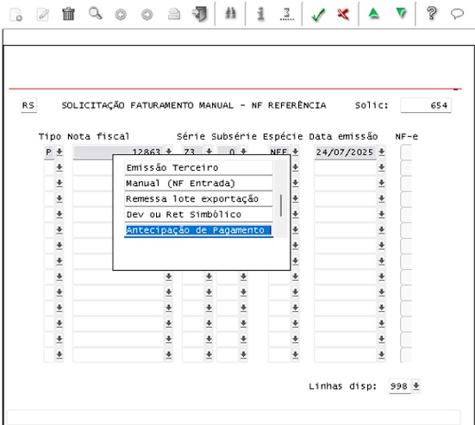
Task: Open the Linhas disp lookup arrow
Action: coord(416,385)
